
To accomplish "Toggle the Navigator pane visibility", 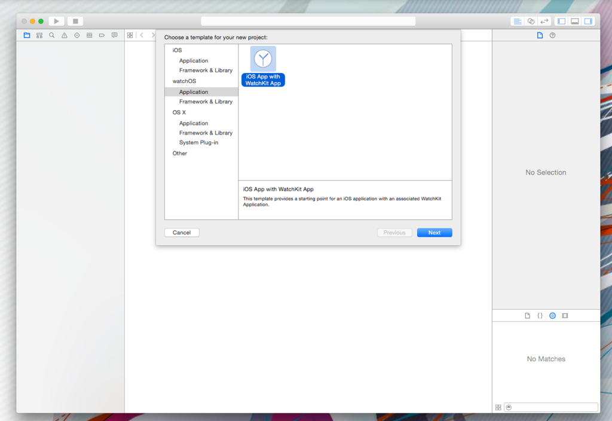I will pyautogui.click(x=562, y=21).
